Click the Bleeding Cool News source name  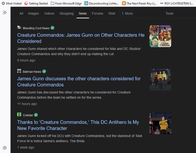coord(36,28)
